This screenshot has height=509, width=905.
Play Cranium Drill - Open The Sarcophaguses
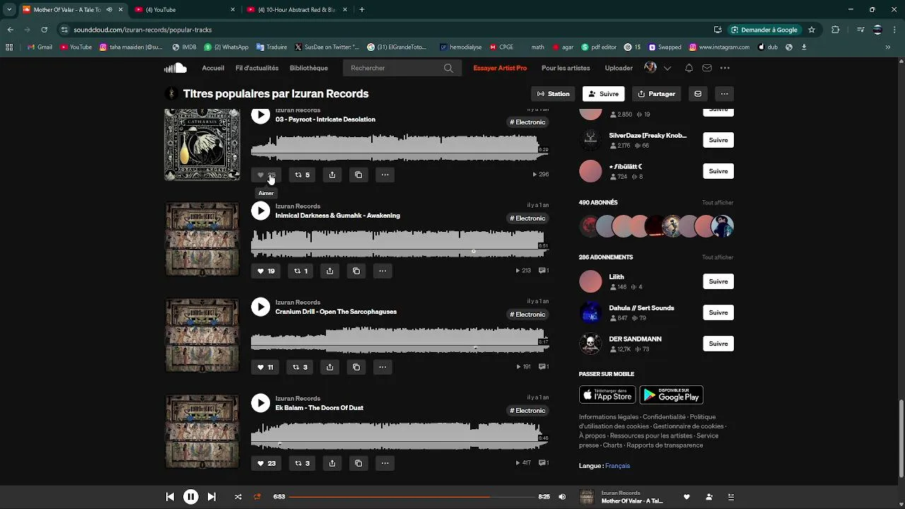coord(261,307)
